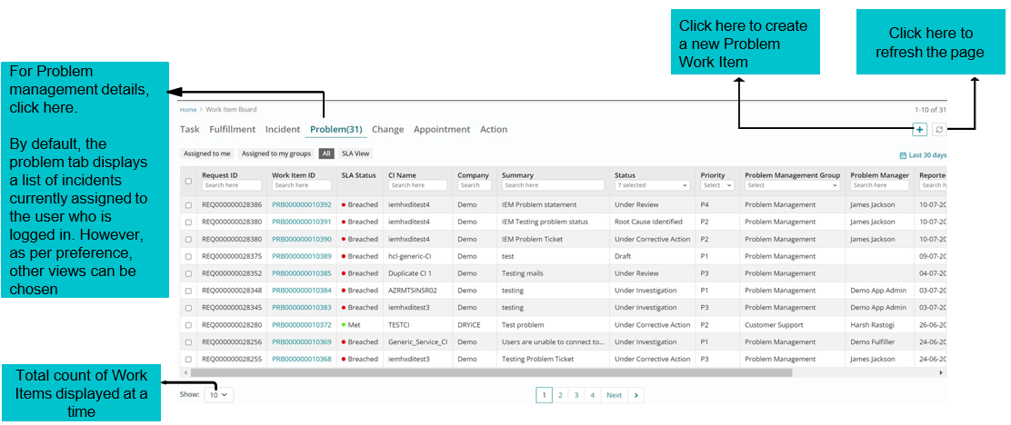Open the Last 30 days calendar filter

coord(923,155)
